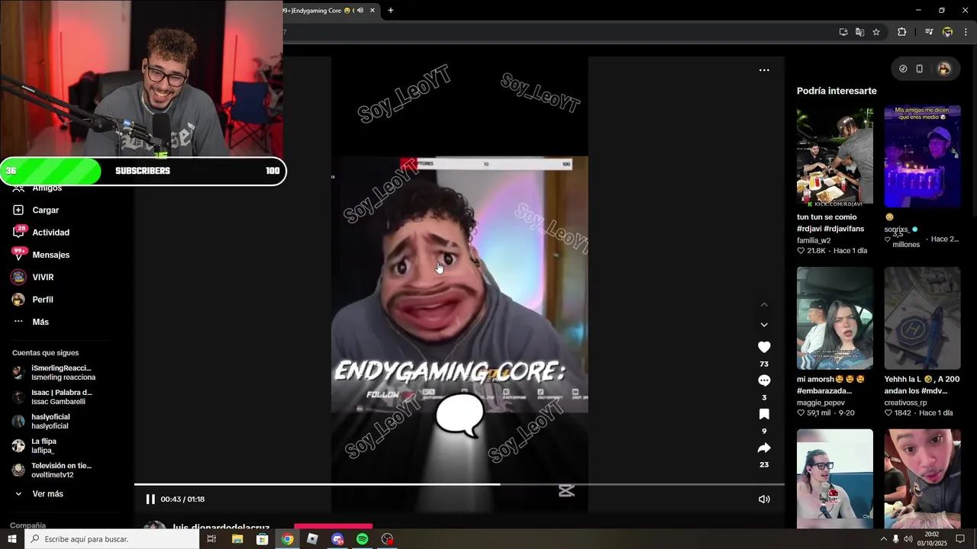This screenshot has height=549, width=977.
Task: Click the translate page icon
Action: 859,32
